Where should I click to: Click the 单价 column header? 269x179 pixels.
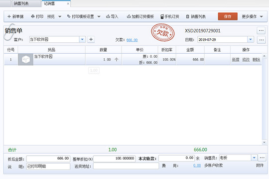coord(140,50)
